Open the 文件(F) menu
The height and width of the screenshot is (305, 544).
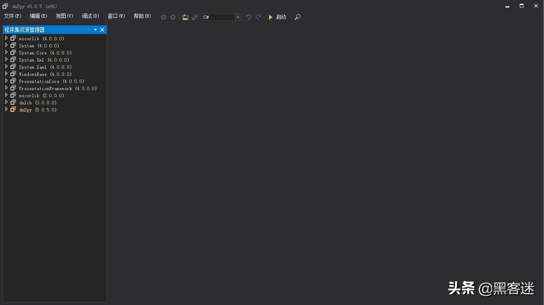tap(12, 16)
